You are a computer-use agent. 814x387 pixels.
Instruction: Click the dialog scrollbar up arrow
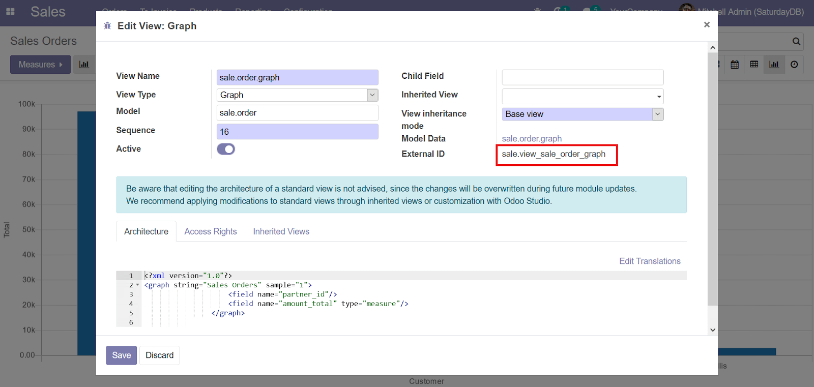point(713,48)
